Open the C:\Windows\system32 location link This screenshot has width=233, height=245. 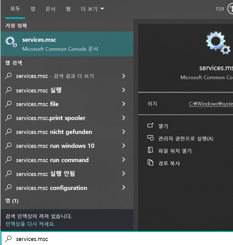[x=211, y=104]
